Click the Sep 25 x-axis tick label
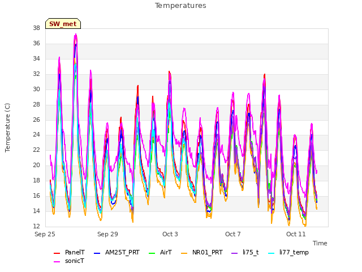This screenshot has width=362, height=272. (45, 234)
